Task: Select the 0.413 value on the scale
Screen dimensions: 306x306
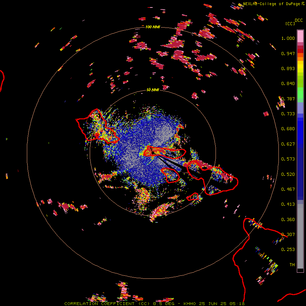Action: pos(288,204)
